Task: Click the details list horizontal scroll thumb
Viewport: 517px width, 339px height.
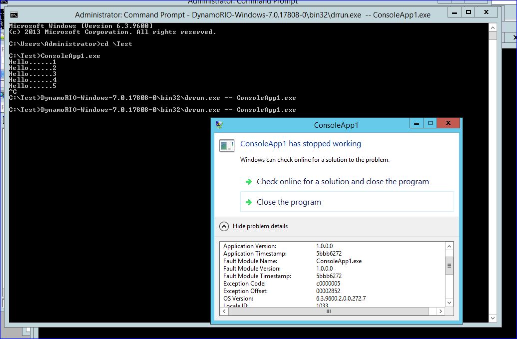Action: click(x=328, y=312)
